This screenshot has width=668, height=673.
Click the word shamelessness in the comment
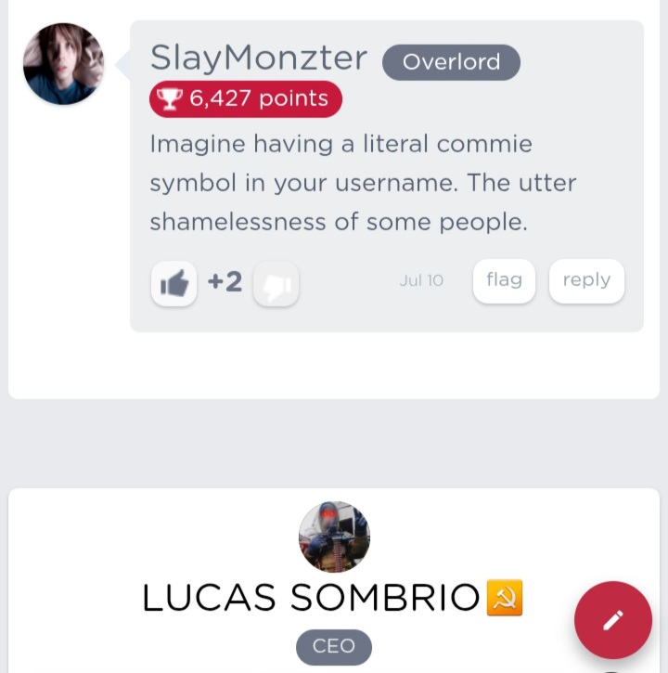point(238,223)
